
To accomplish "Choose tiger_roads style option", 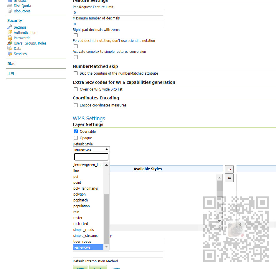I will [88, 242].
